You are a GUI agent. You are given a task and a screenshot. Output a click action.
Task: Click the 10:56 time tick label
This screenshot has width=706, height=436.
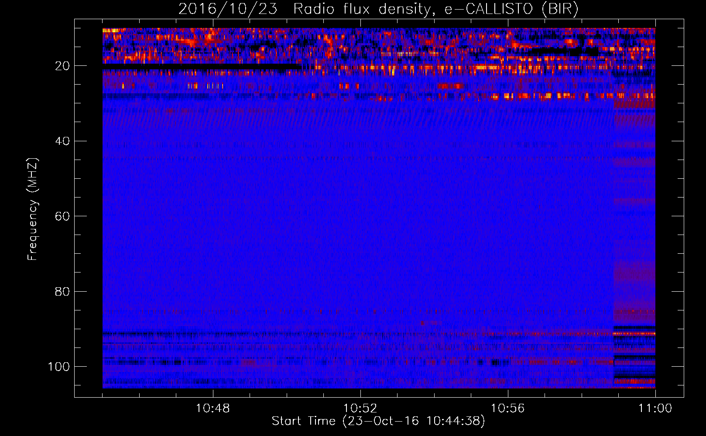[x=508, y=409]
